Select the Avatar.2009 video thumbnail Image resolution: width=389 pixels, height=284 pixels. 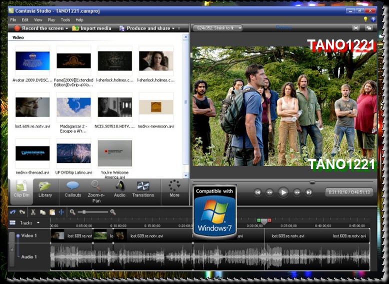32,61
